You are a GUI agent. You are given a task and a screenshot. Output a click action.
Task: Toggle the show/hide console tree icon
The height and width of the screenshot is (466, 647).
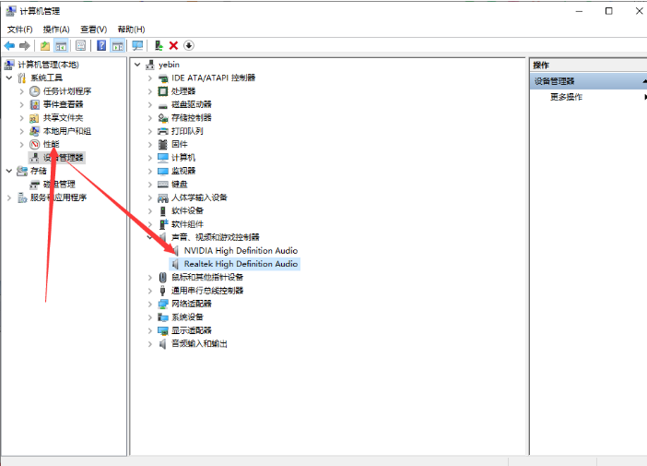coord(61,45)
